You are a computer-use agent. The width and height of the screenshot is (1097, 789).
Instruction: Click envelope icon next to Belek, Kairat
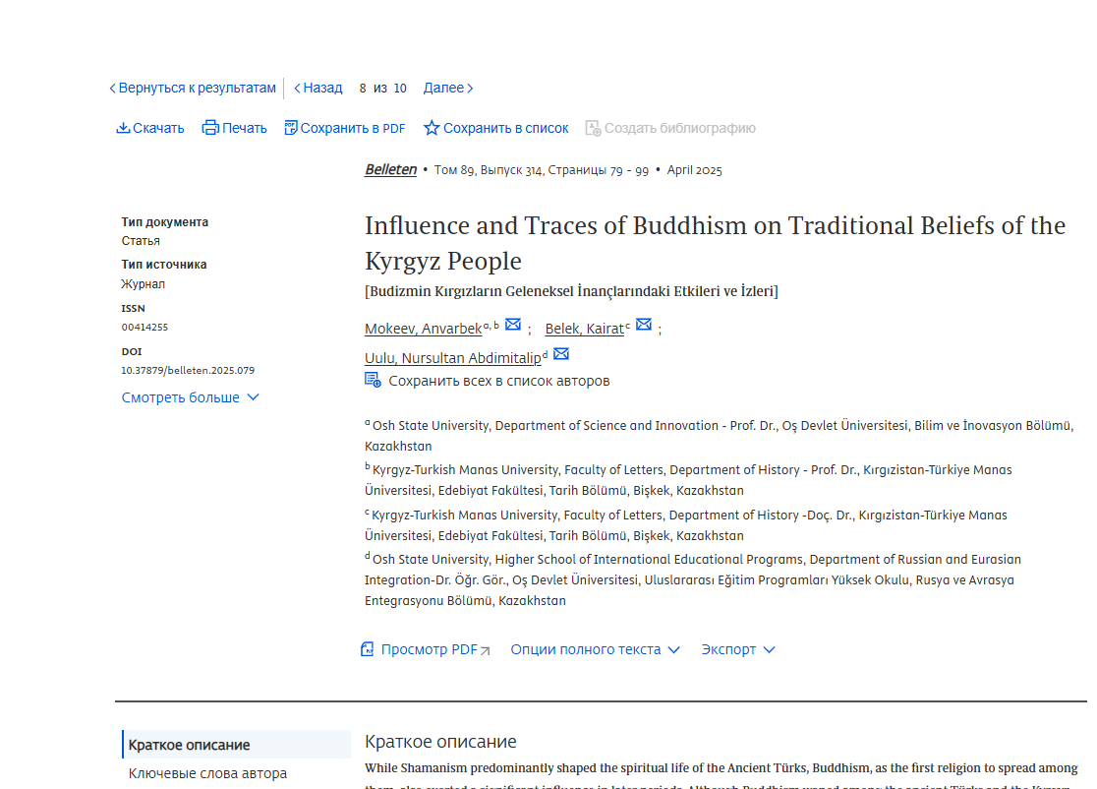(x=644, y=326)
